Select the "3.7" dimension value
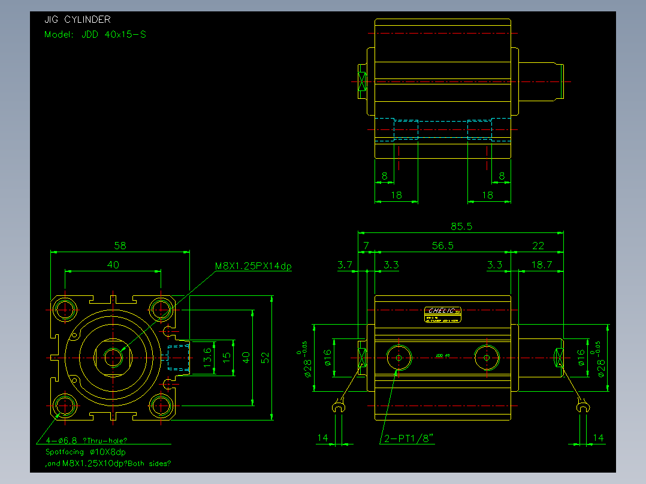Viewport: 646px width, 484px height. (345, 265)
